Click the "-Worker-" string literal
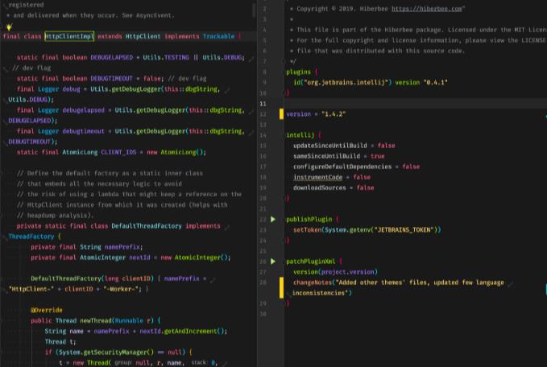547x367 pixels. pos(122,289)
